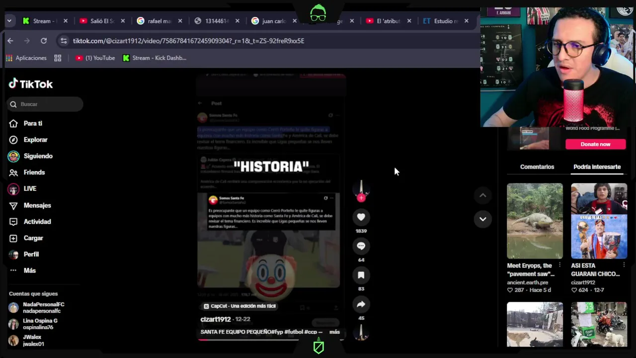Screen dimensions: 636x358
Task: Open the Siguiendo feed
Action: coord(38,156)
